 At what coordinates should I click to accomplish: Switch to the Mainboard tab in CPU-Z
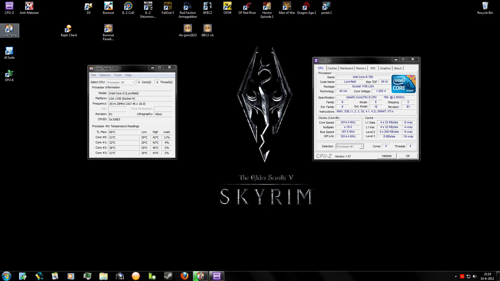[x=346, y=68]
